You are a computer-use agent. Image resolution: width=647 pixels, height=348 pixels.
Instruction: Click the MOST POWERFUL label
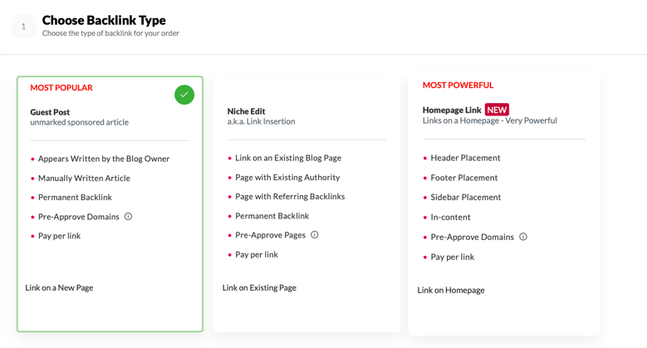[x=458, y=85]
